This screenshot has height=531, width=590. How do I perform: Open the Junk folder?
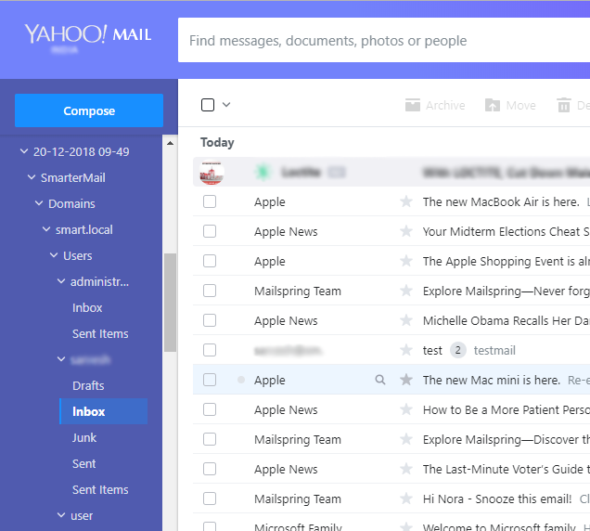point(84,437)
